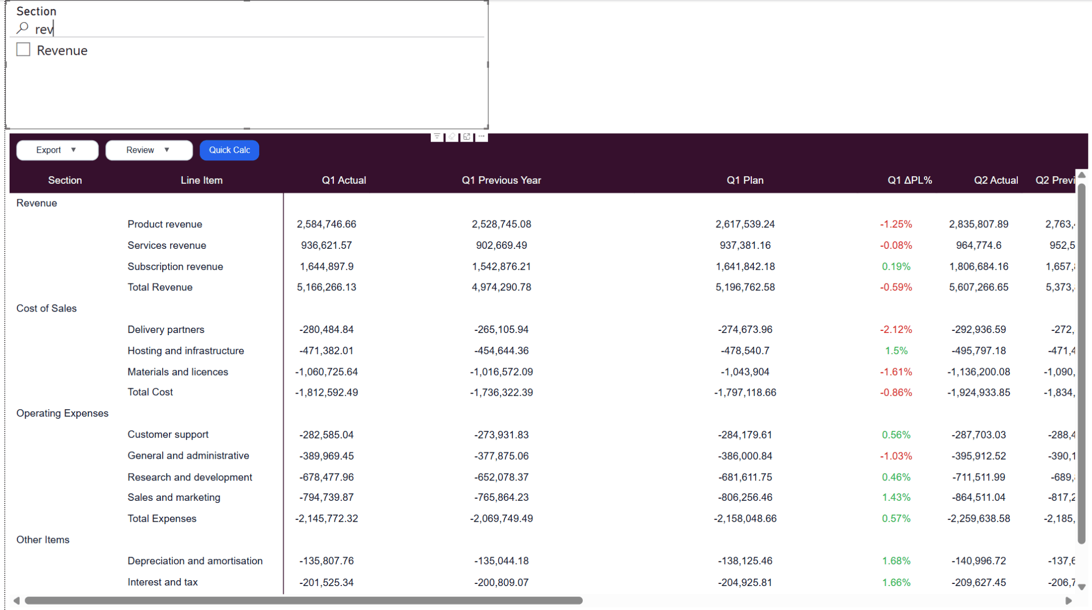The width and height of the screenshot is (1092, 610).
Task: Select 'Total Cost' line item
Action: tap(150, 392)
